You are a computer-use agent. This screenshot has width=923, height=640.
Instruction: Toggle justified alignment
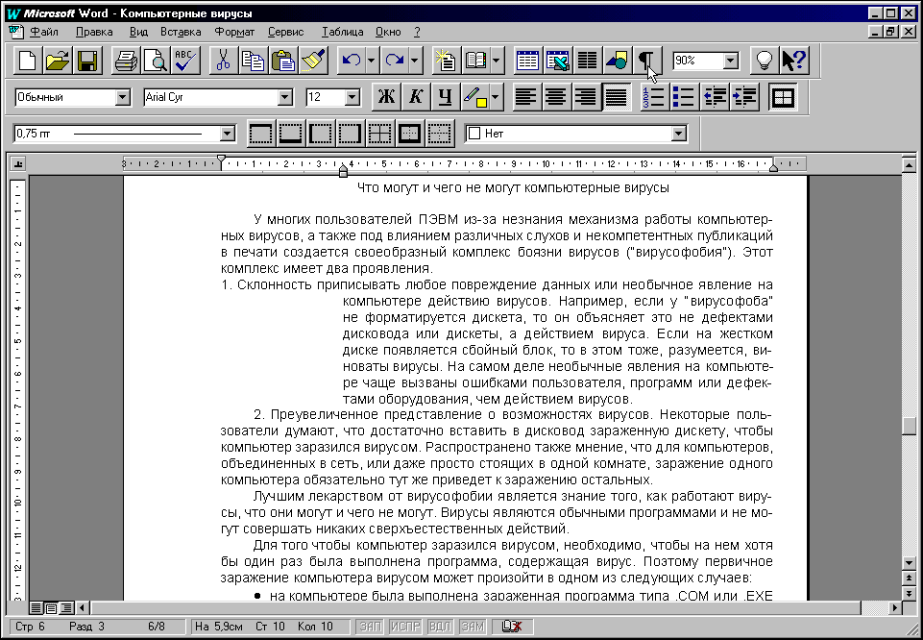pyautogui.click(x=617, y=97)
